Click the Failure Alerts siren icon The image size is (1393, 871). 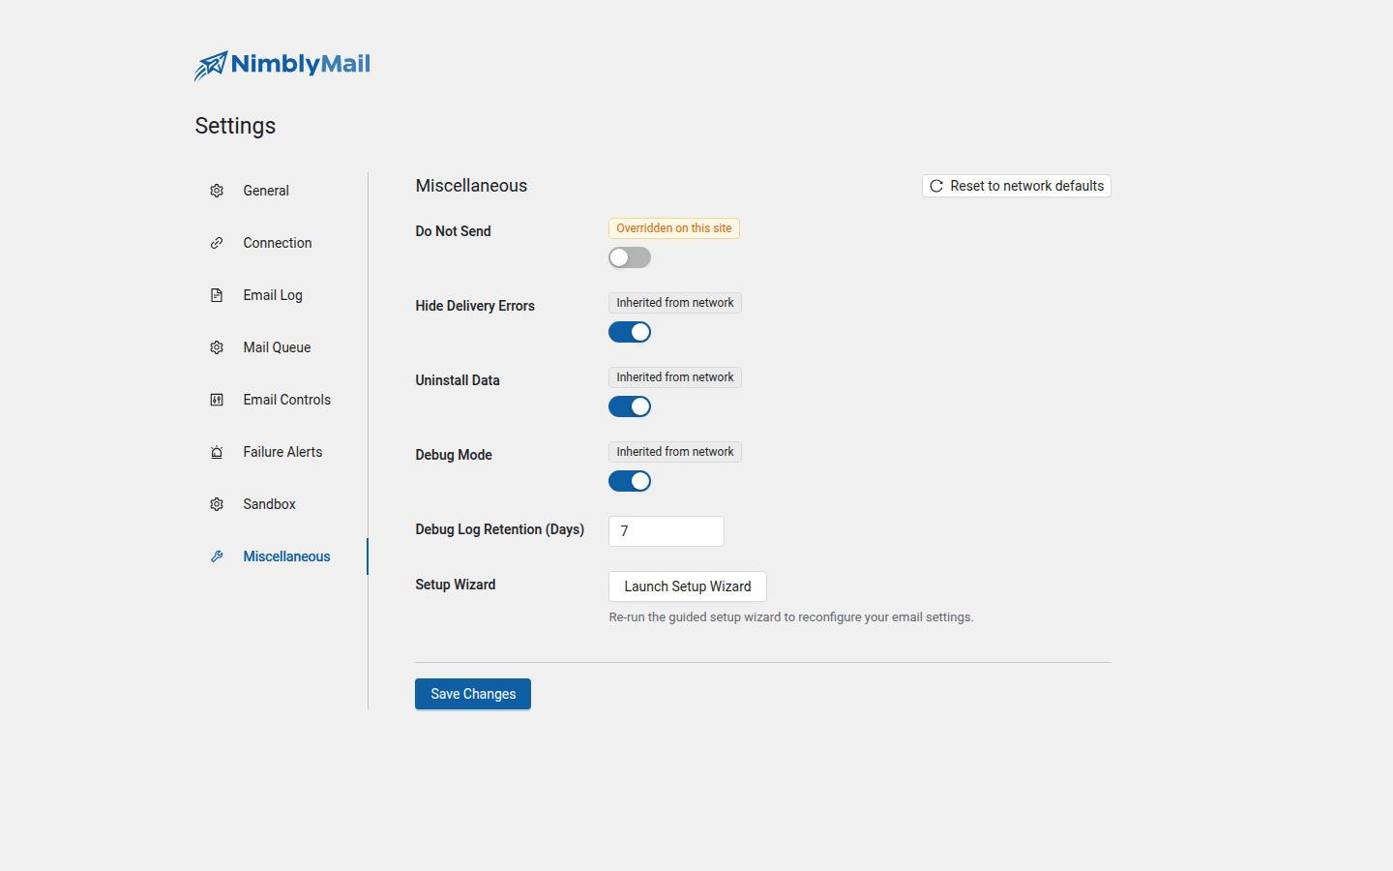[x=217, y=452]
